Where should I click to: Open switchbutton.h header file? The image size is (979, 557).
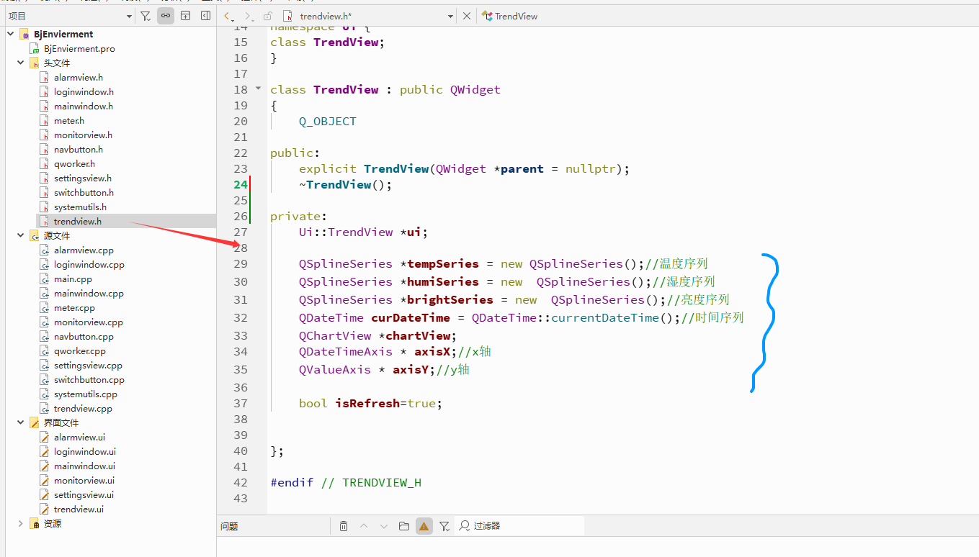[84, 192]
